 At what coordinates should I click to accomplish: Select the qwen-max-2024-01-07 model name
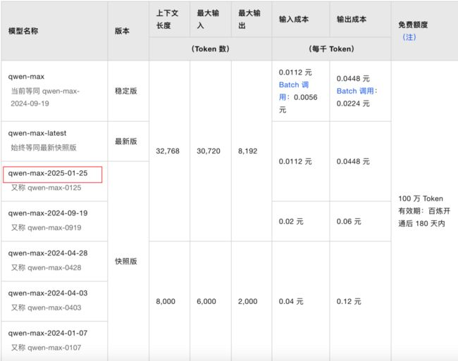coord(48,333)
